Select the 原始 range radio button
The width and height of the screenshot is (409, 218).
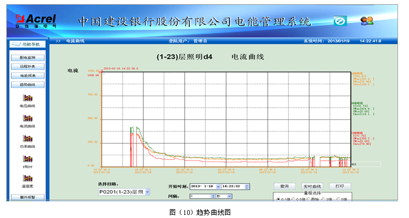coord(308,199)
